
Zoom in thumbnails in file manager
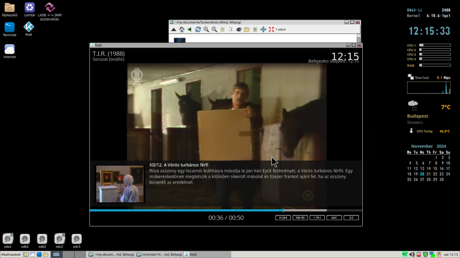206,30
